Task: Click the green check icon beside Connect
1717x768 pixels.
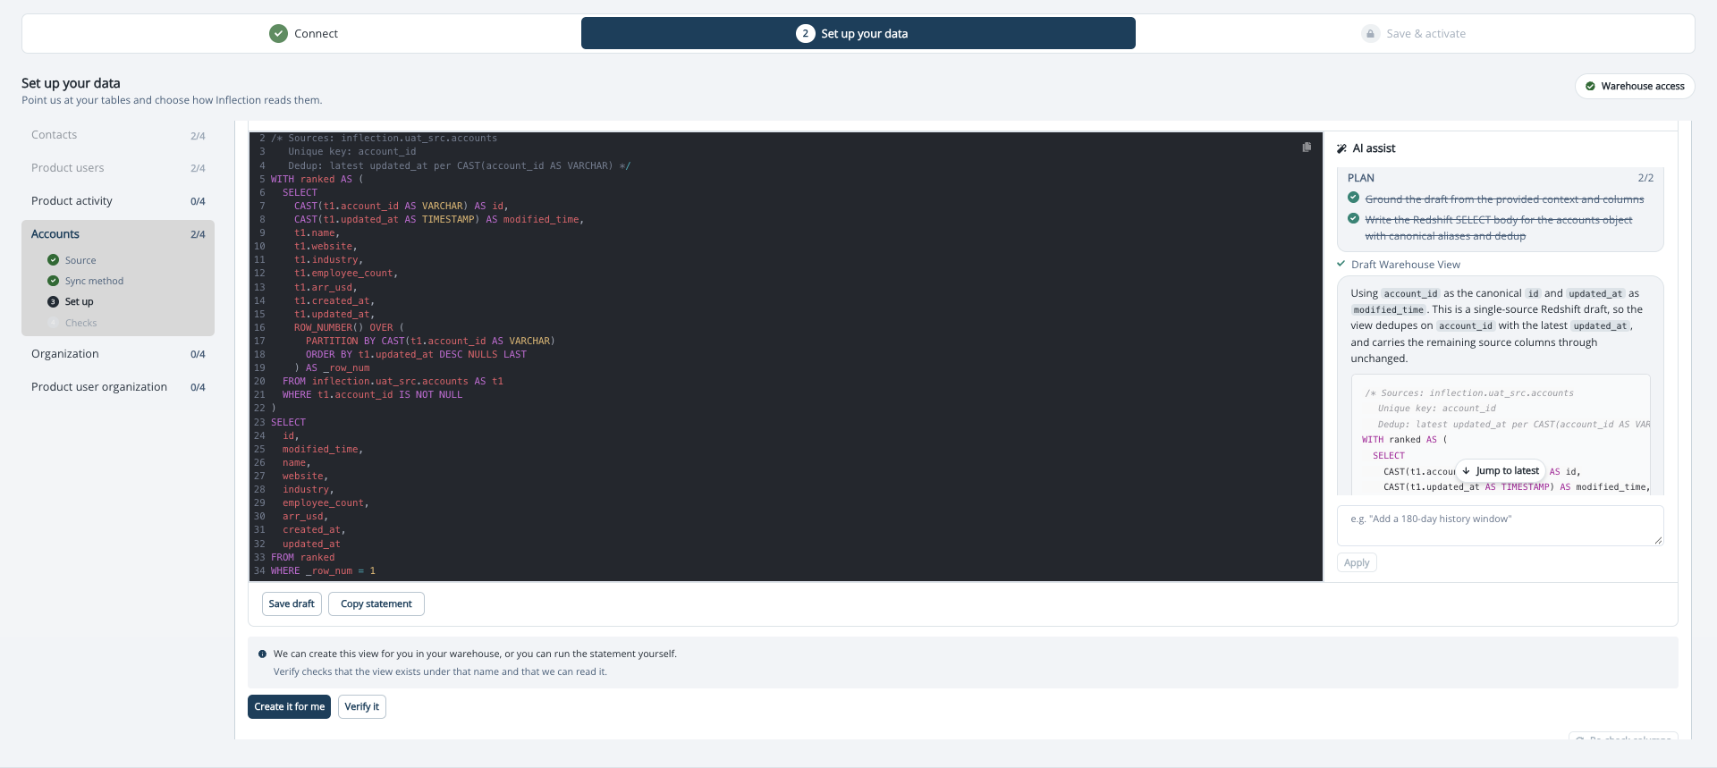Action: pos(278,33)
